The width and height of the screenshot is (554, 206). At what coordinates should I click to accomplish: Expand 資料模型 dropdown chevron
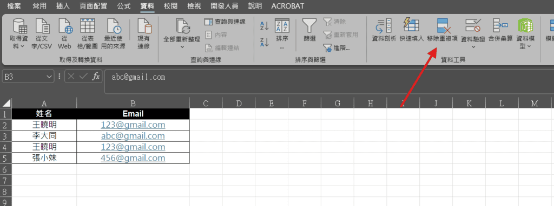click(529, 46)
